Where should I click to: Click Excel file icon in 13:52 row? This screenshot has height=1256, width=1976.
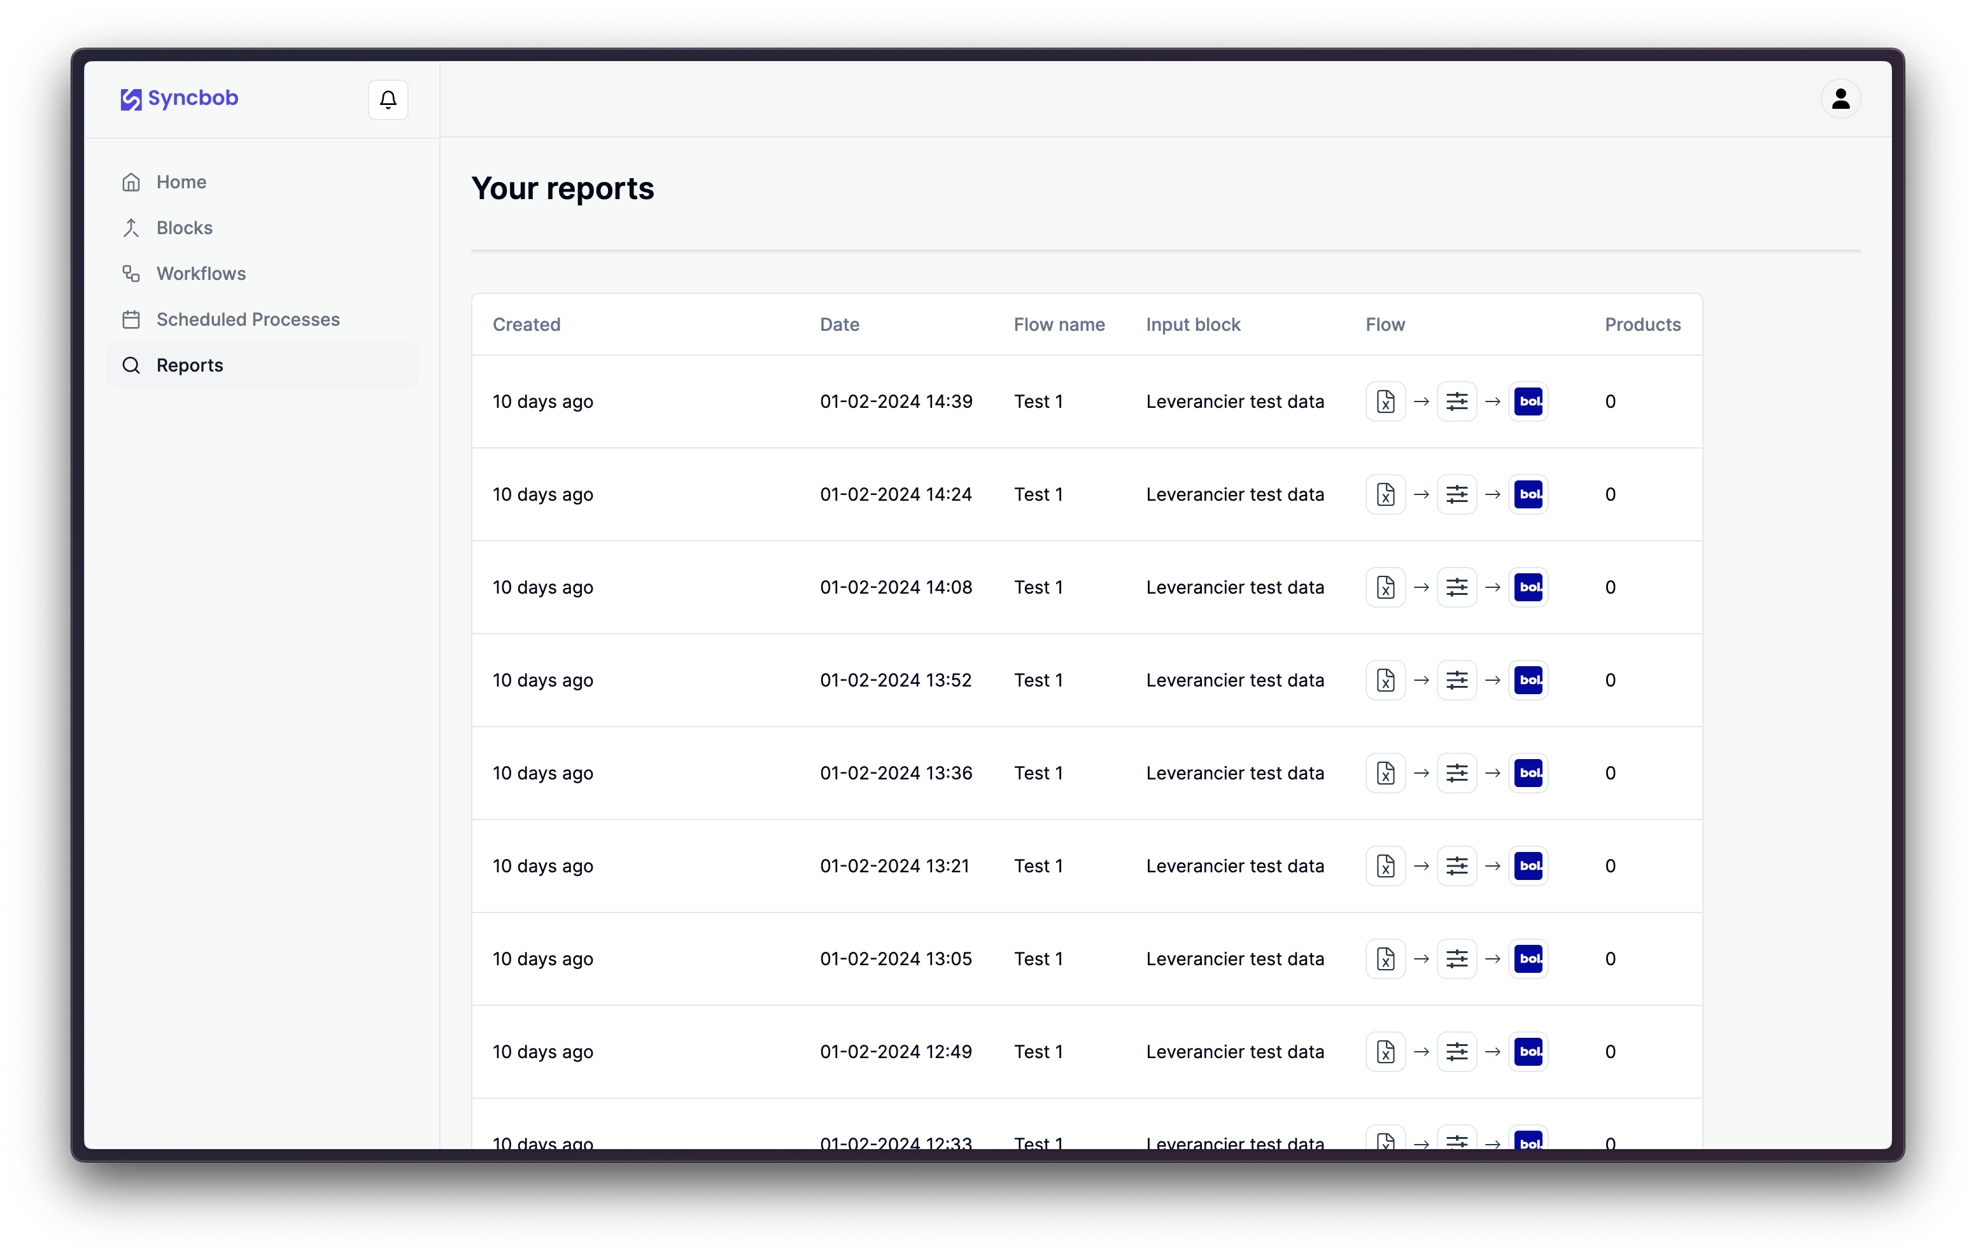(1386, 680)
